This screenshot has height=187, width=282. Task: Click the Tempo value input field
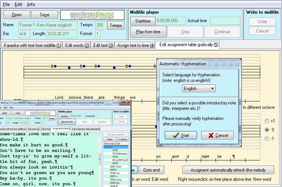point(100,25)
